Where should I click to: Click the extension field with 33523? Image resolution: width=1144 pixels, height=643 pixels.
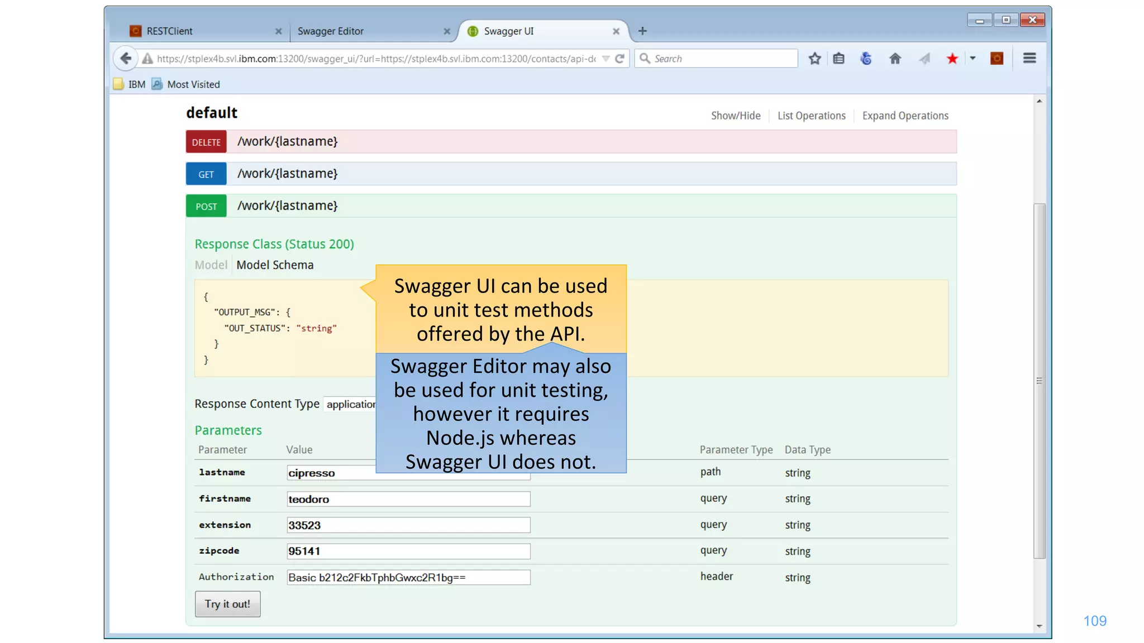pyautogui.click(x=408, y=525)
